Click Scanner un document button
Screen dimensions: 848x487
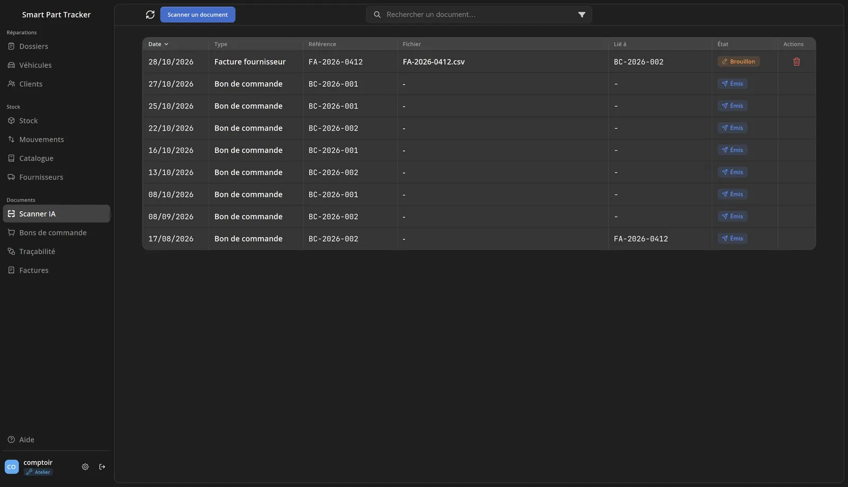pyautogui.click(x=198, y=15)
